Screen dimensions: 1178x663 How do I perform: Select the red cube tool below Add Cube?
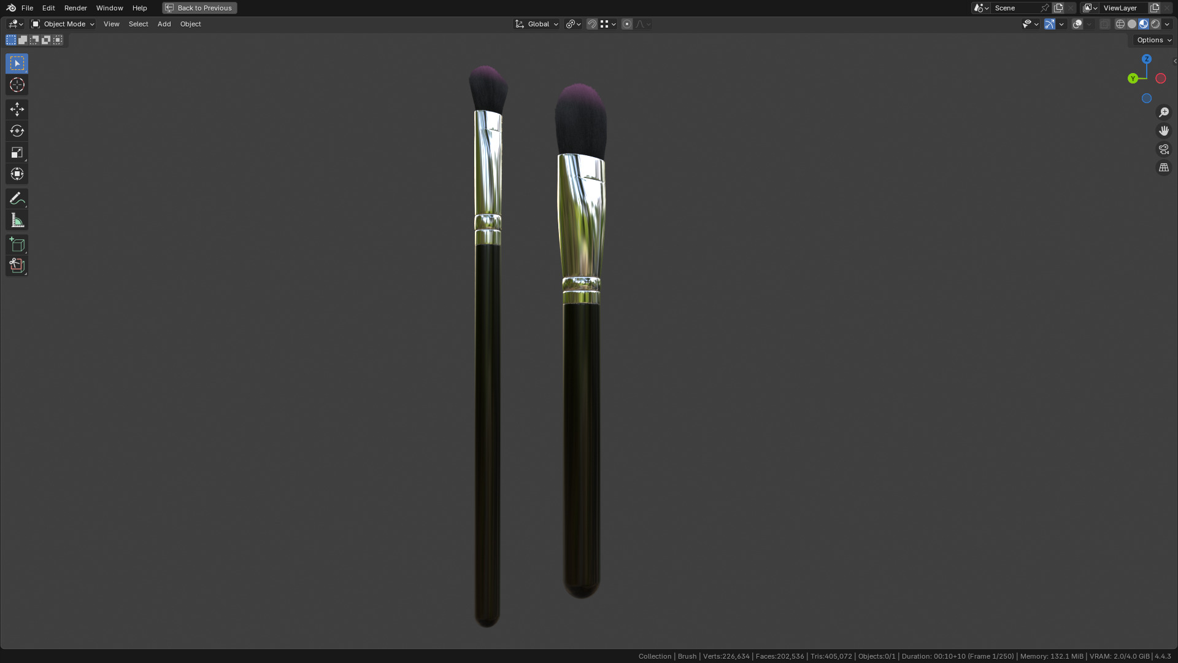(17, 266)
